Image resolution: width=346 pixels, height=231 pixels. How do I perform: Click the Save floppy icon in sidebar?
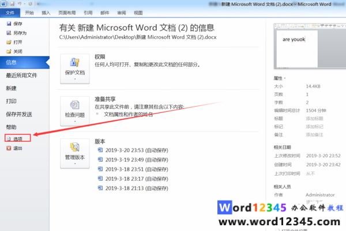[9, 24]
